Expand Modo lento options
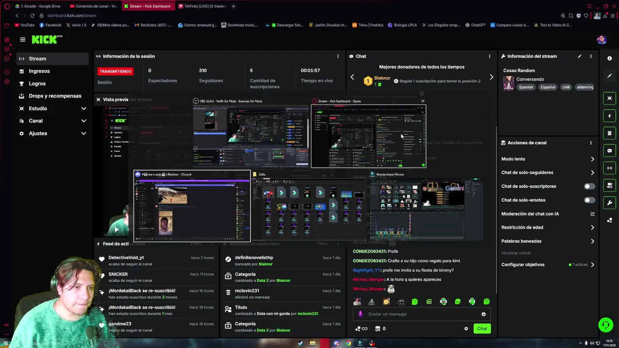 592,159
